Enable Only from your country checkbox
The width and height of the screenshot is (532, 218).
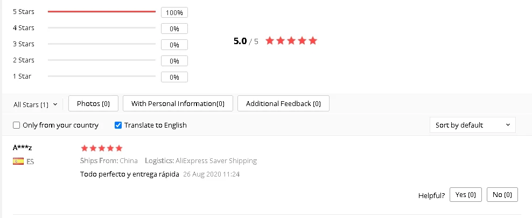click(17, 125)
